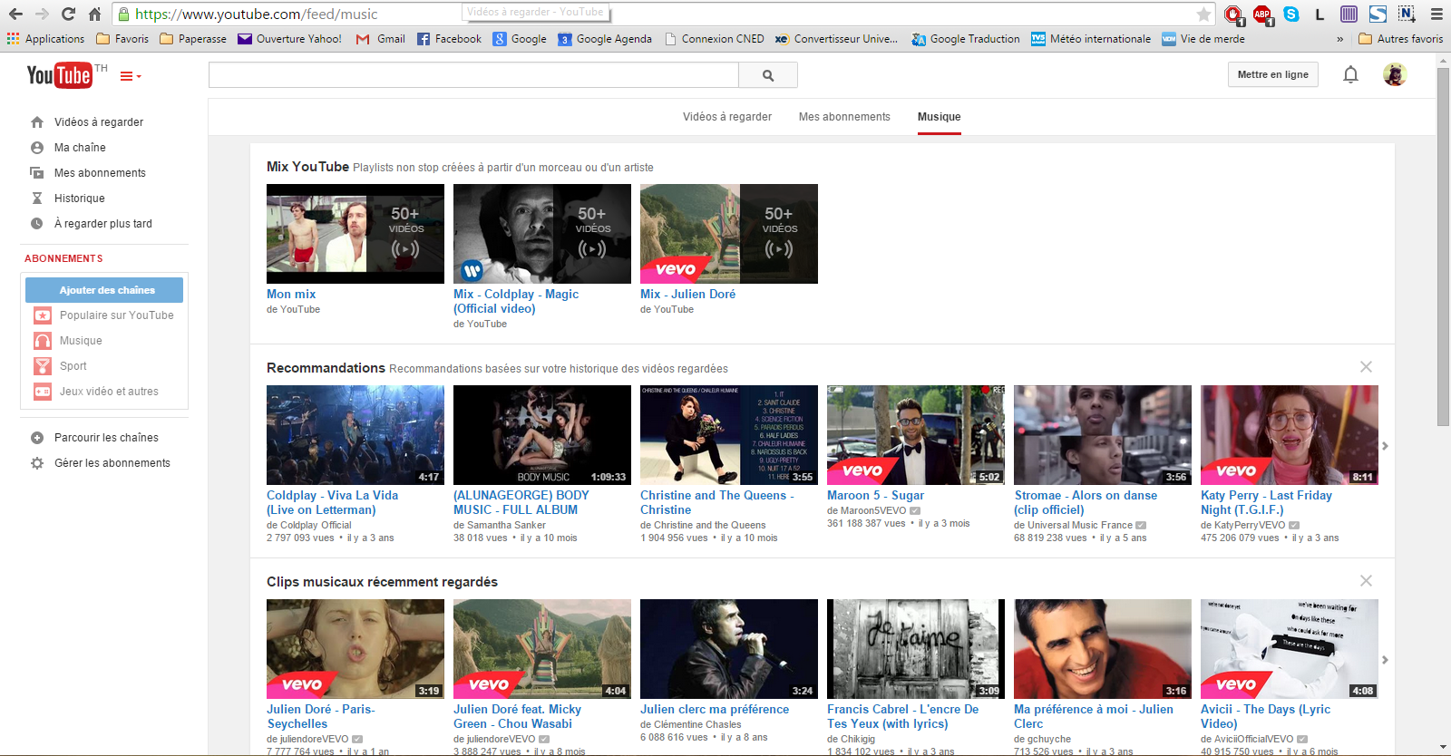Open the Chrome hamburger menu
The width and height of the screenshot is (1451, 756).
click(1436, 14)
